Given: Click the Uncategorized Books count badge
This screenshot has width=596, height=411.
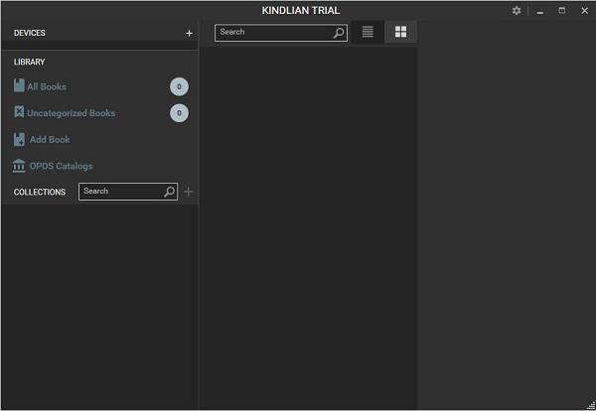Looking at the screenshot, I should click(x=179, y=113).
